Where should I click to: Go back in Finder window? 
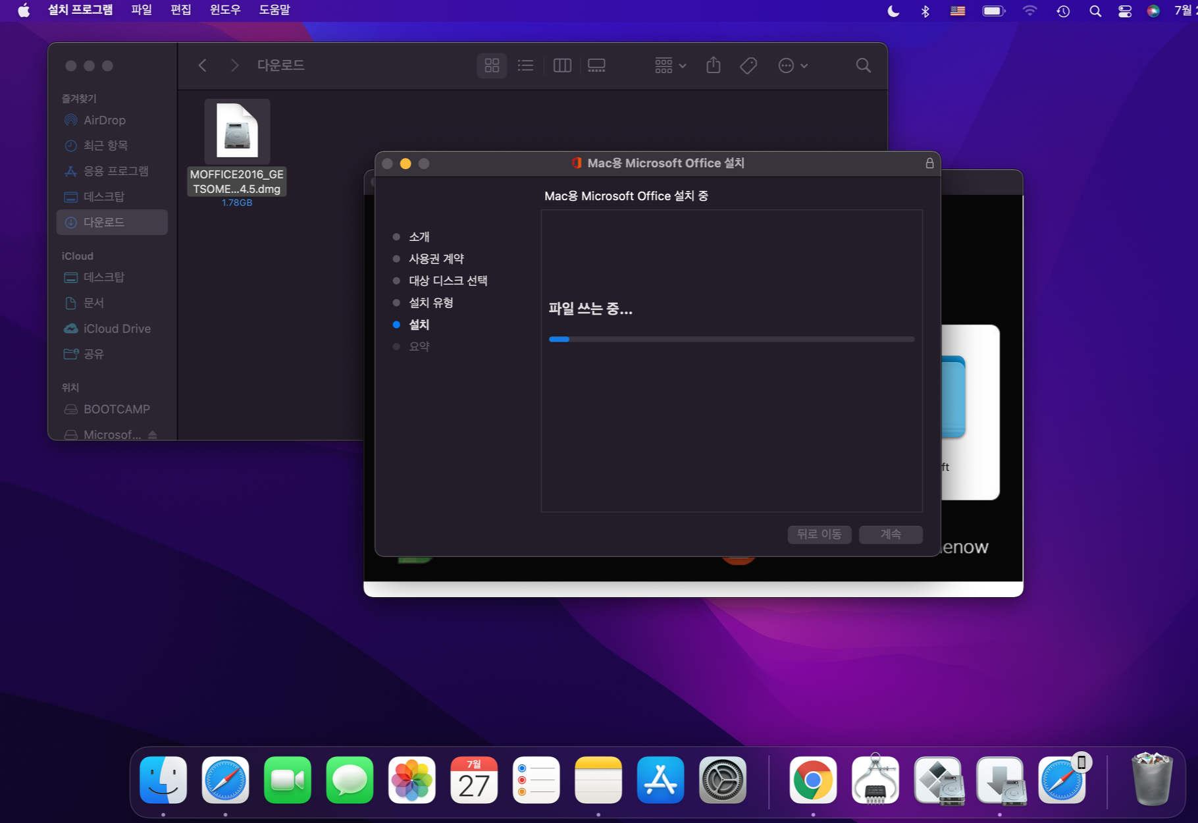pyautogui.click(x=203, y=65)
